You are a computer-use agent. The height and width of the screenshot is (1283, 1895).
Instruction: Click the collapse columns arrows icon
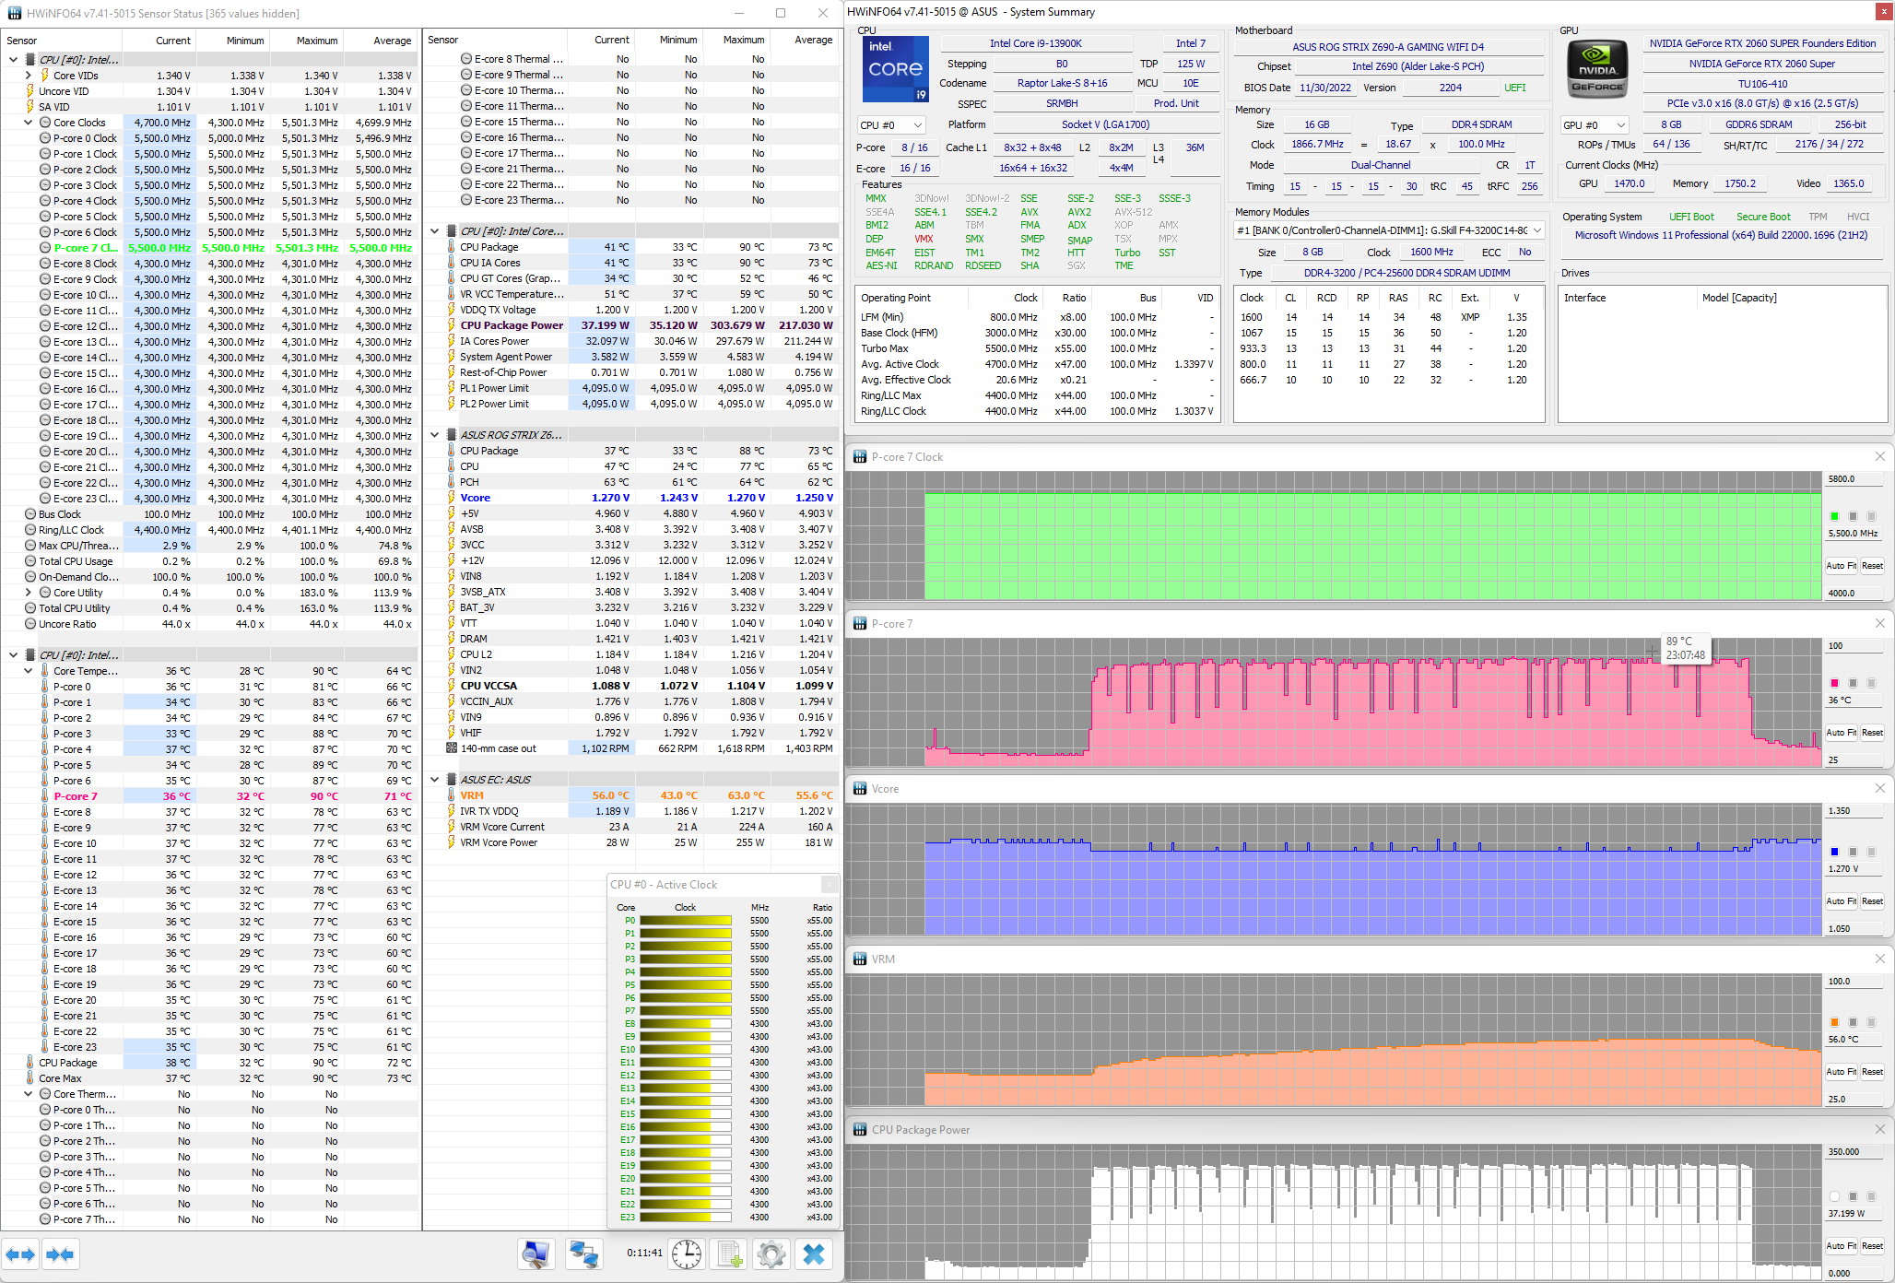coord(60,1254)
